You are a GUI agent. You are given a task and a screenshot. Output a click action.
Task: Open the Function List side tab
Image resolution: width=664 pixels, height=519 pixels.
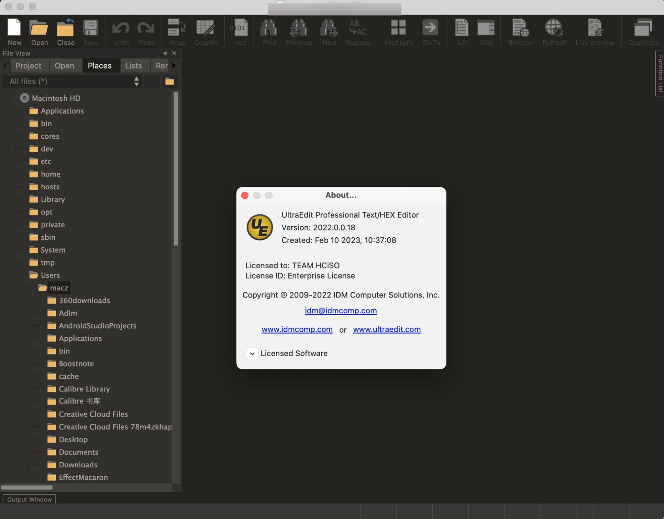[660, 74]
